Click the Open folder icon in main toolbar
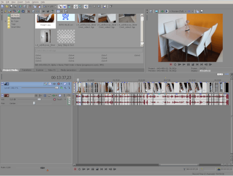This screenshot has height=176, width=233. (7, 6)
